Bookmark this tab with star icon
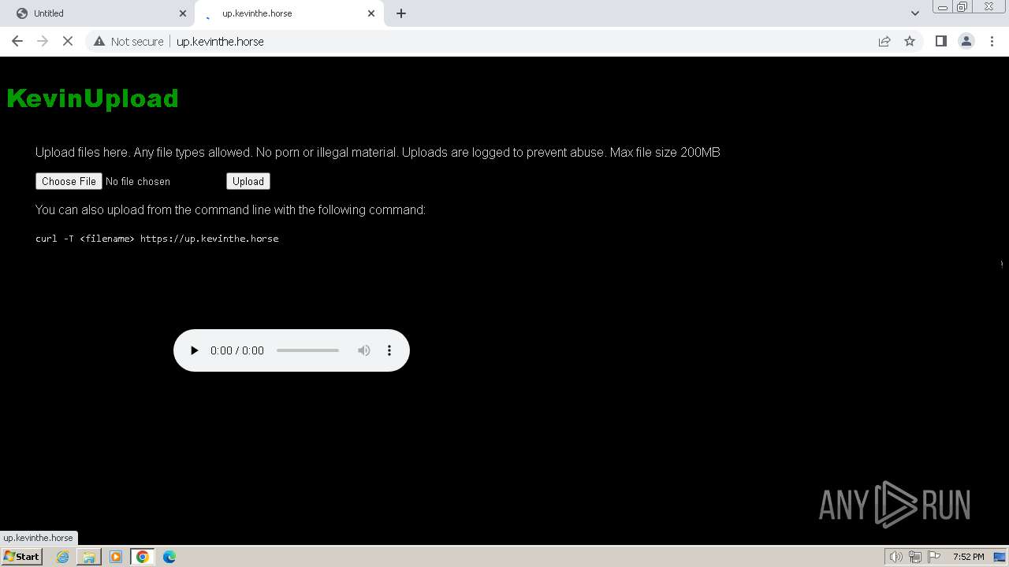 910,41
